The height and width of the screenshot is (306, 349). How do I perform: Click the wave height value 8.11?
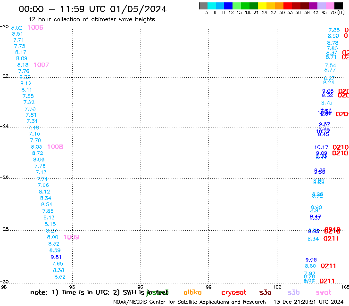pos(26,90)
